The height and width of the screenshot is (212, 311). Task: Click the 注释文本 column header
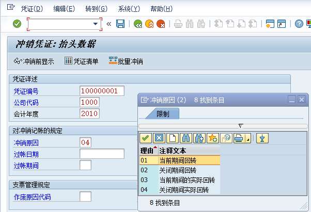pos(189,151)
